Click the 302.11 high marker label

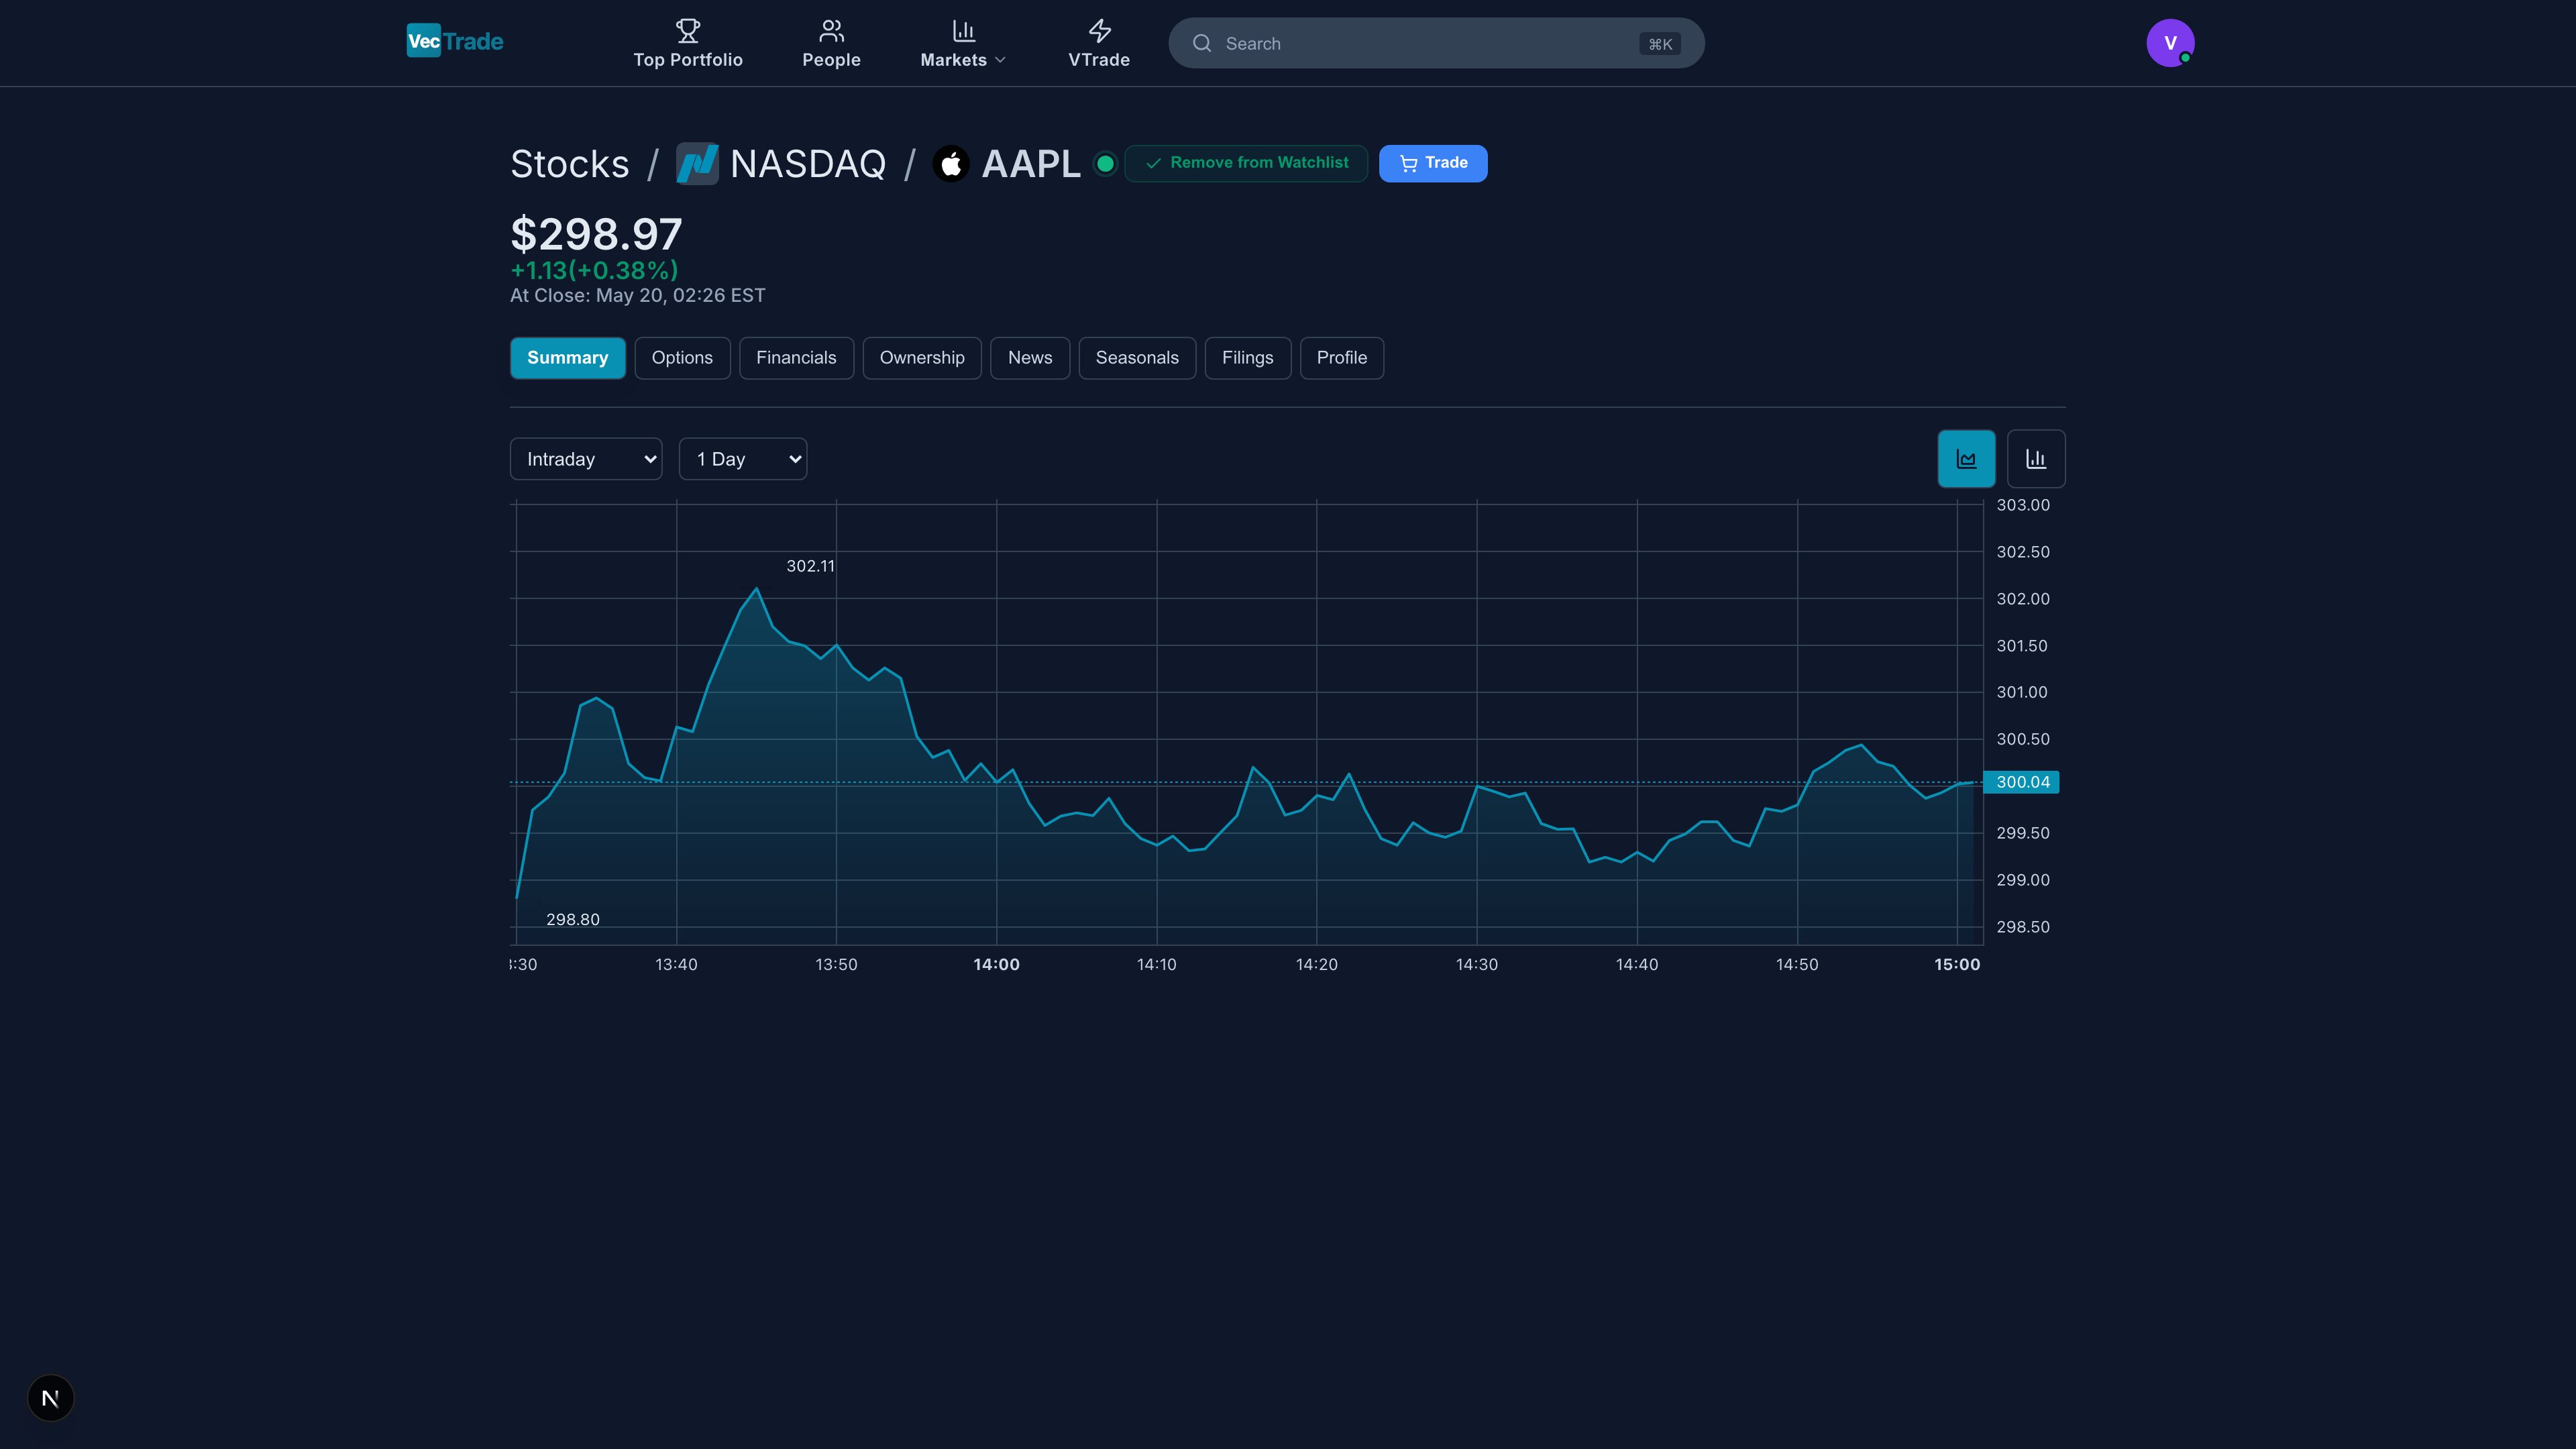[810, 566]
